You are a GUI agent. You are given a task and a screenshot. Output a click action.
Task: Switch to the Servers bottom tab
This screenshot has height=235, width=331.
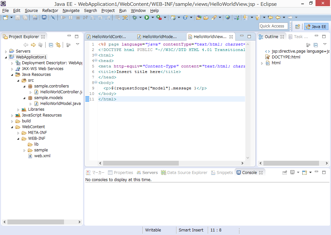click(147, 173)
